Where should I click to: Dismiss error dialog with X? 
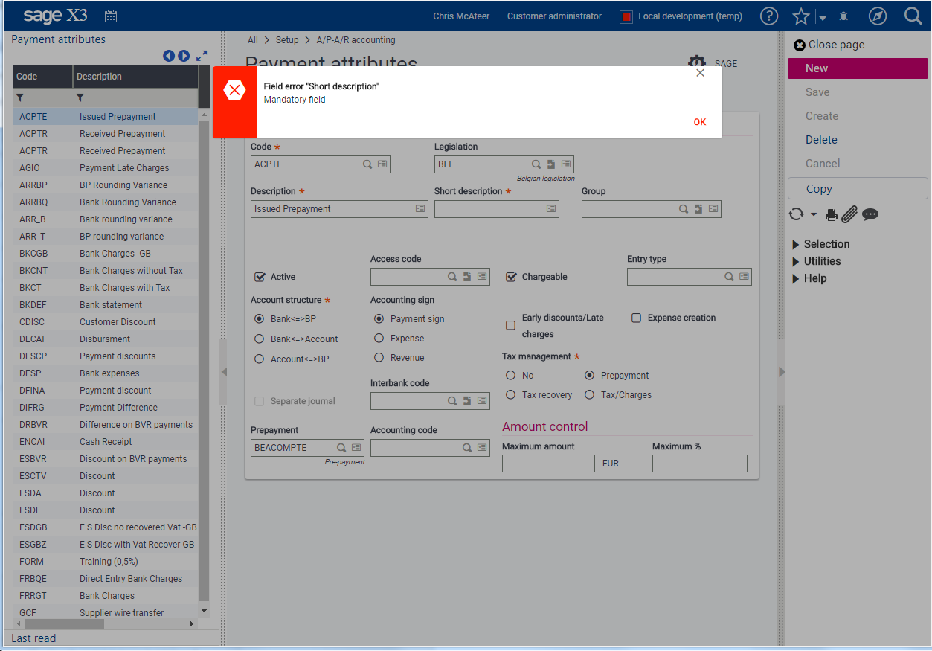700,73
